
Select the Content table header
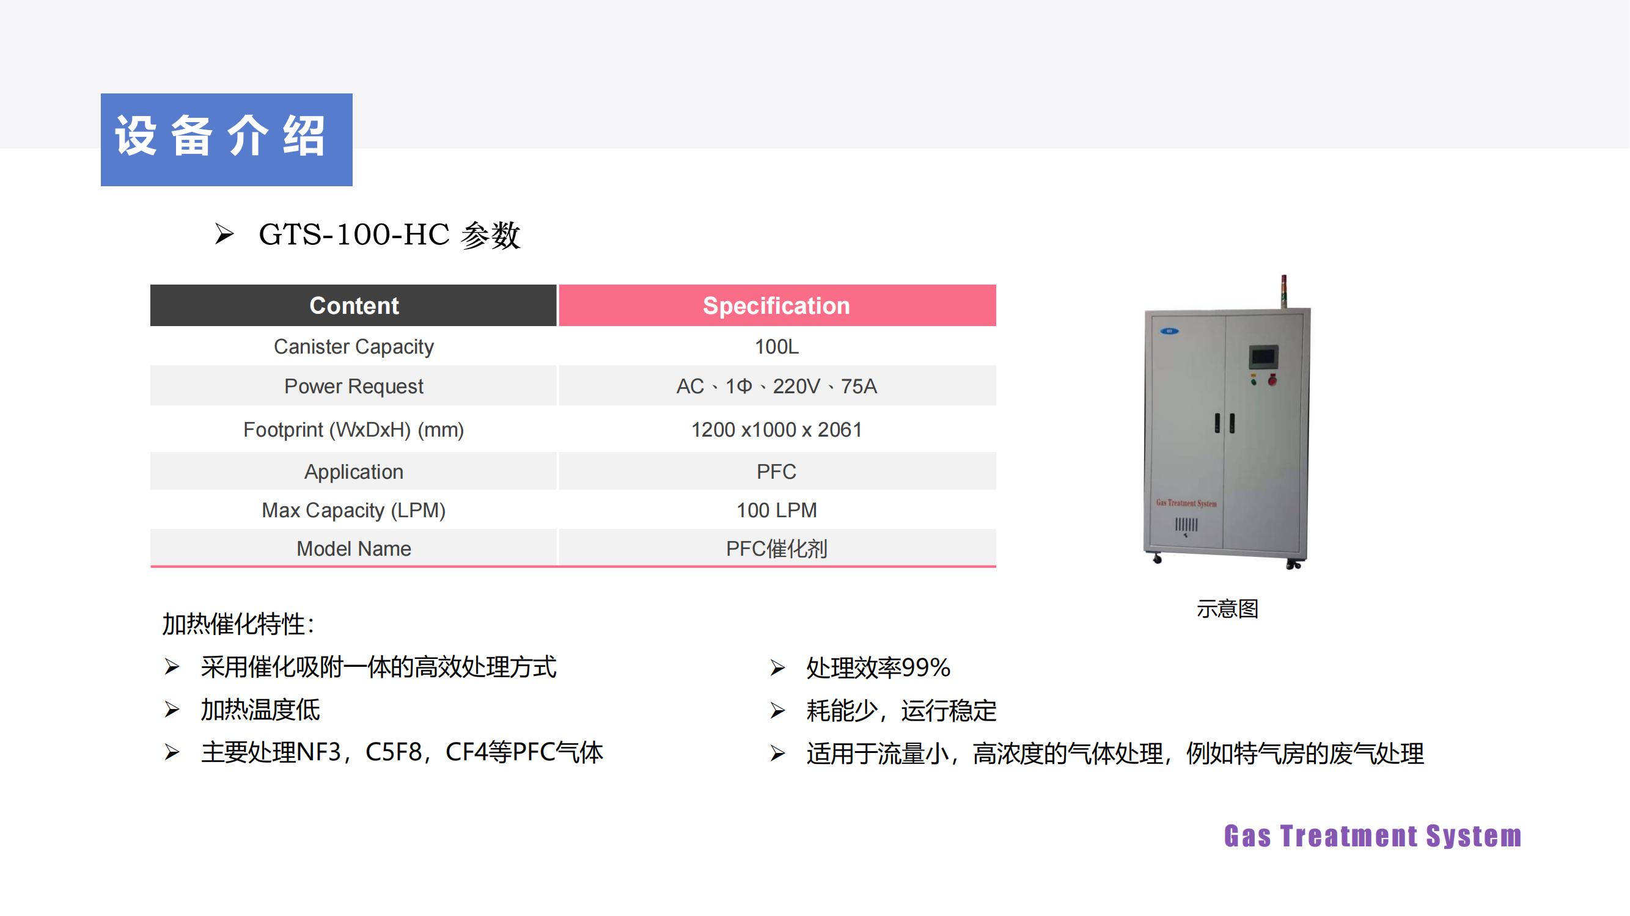coord(353,305)
